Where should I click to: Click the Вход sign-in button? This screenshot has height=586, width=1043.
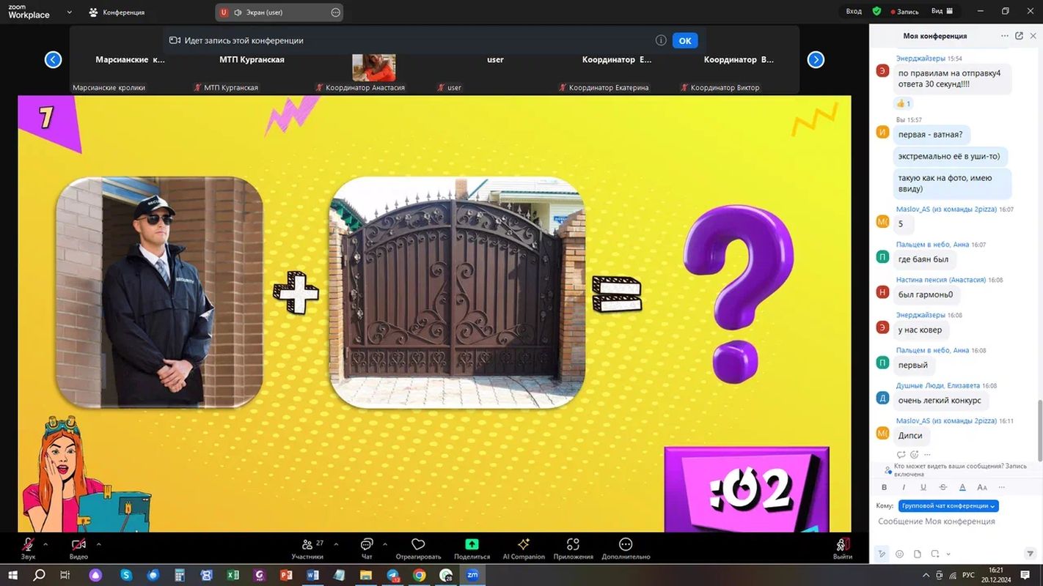(854, 12)
